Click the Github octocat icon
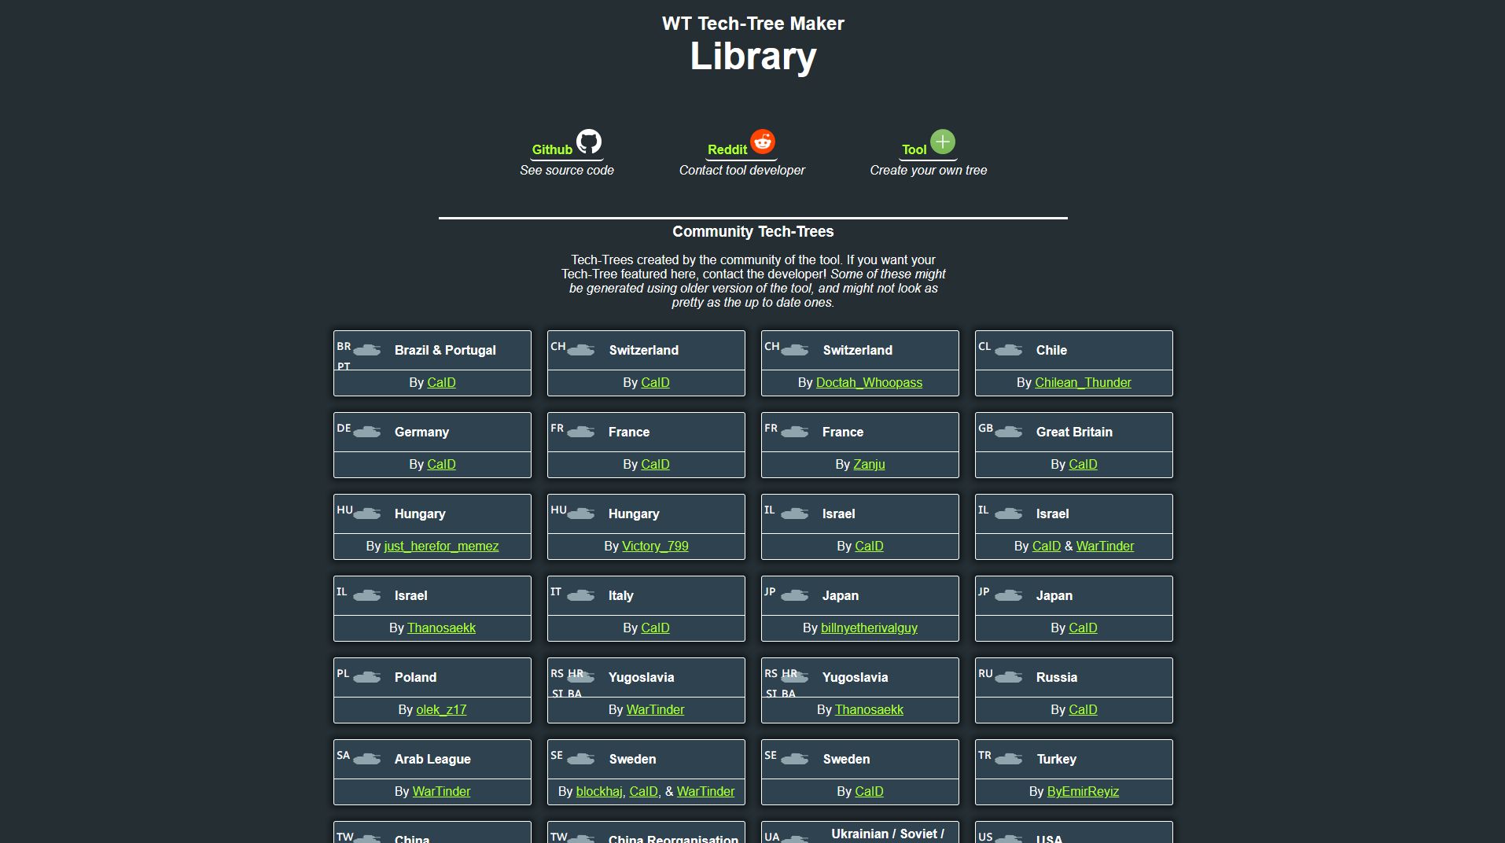 589,142
